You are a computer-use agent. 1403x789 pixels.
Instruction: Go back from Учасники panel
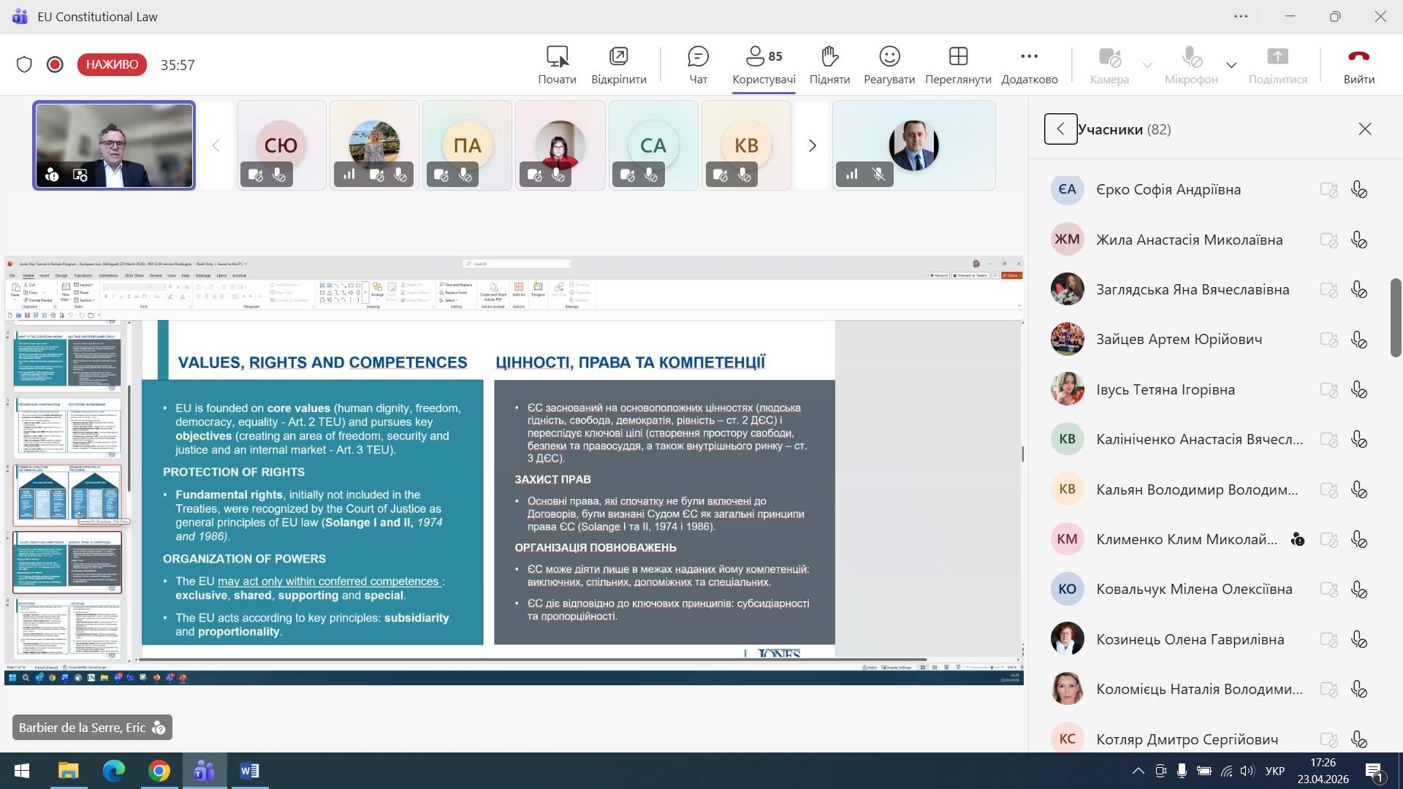(x=1060, y=129)
